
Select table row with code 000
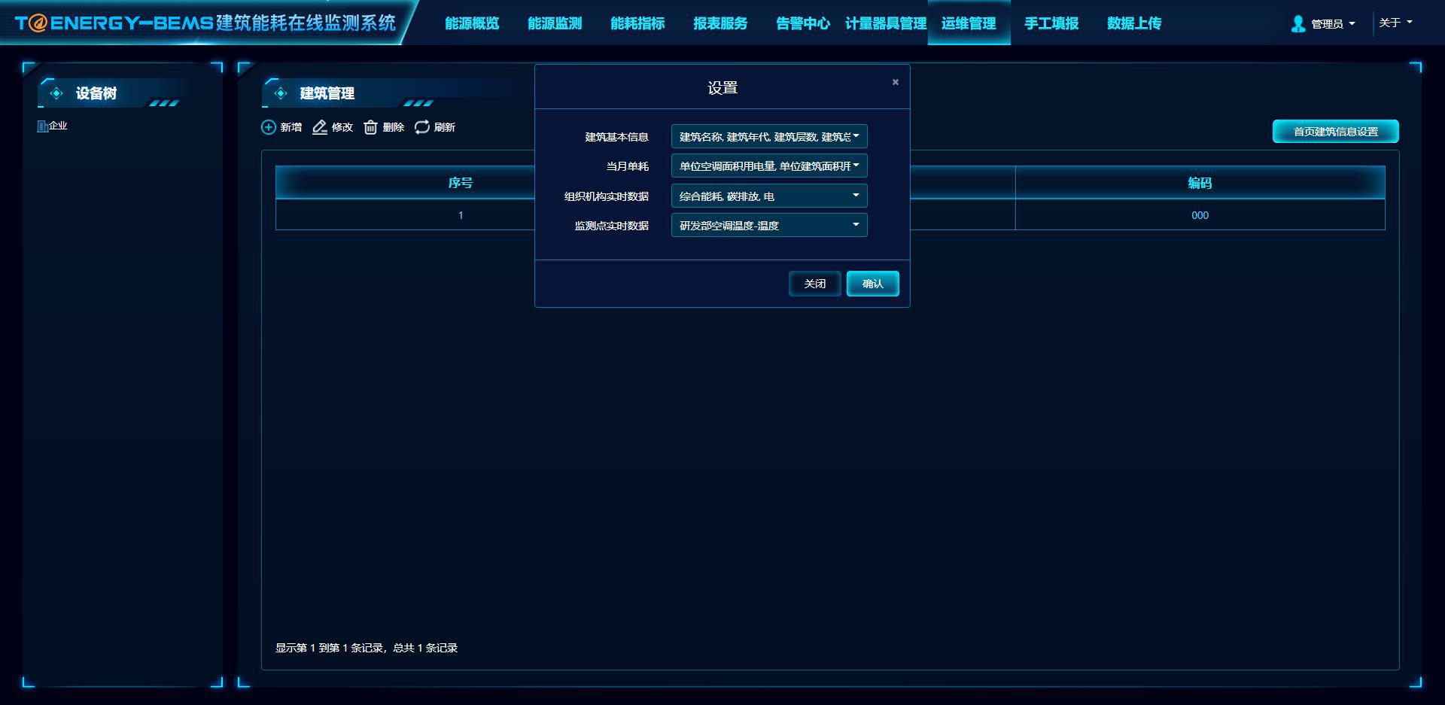[1200, 215]
